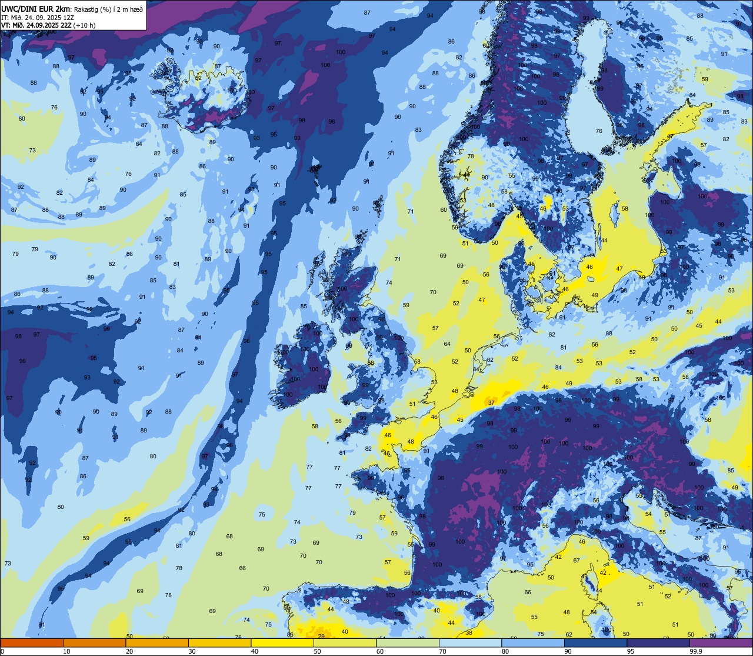
Task: Click the title text UWC/DINI EUR 2km
Action: click(36, 8)
